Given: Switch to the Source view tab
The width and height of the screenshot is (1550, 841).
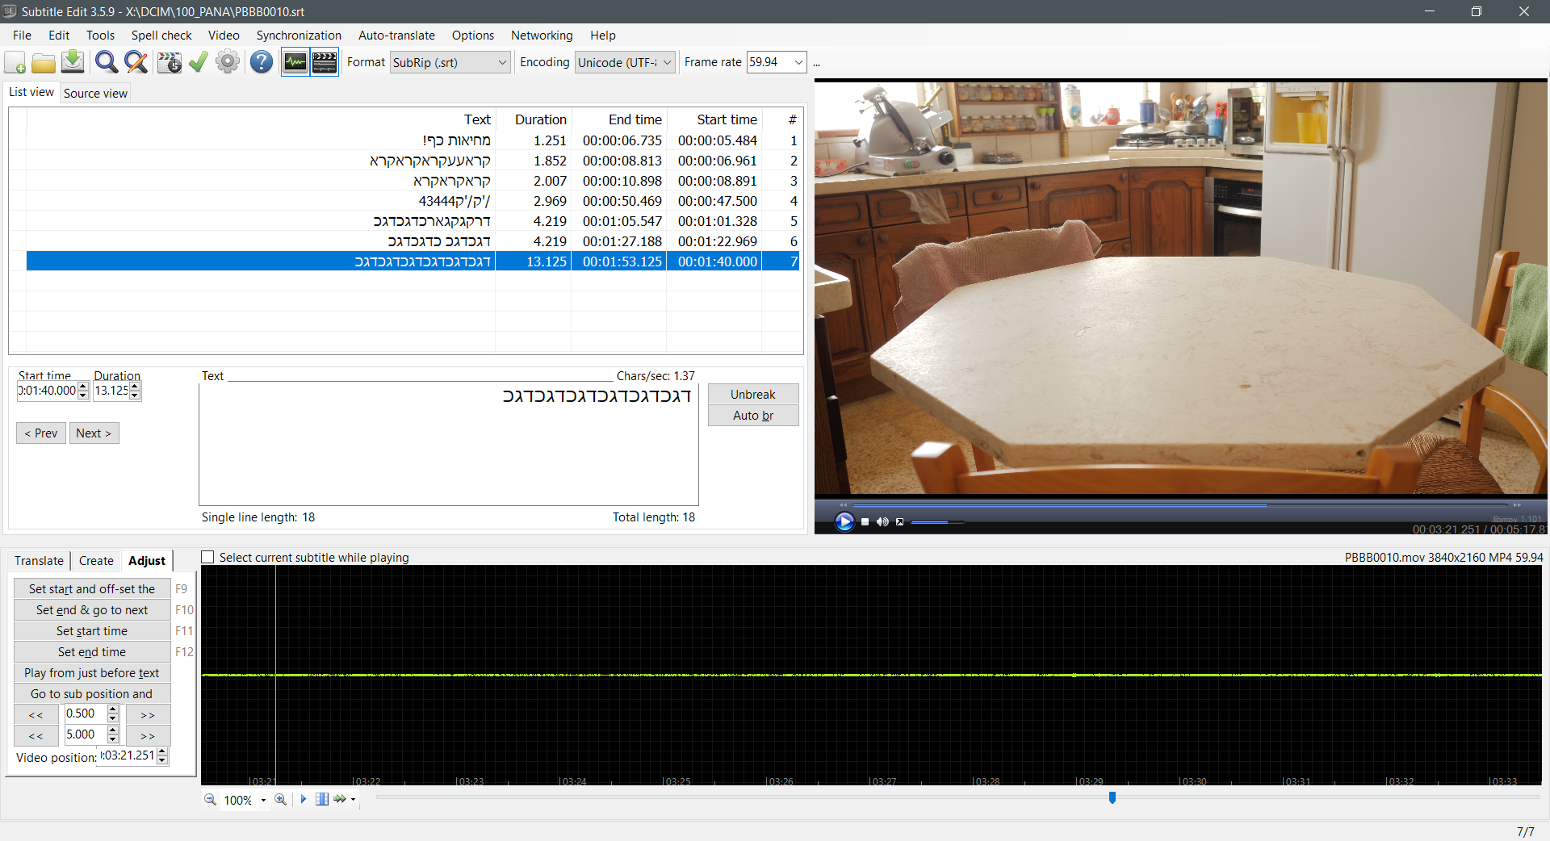Looking at the screenshot, I should click(94, 93).
